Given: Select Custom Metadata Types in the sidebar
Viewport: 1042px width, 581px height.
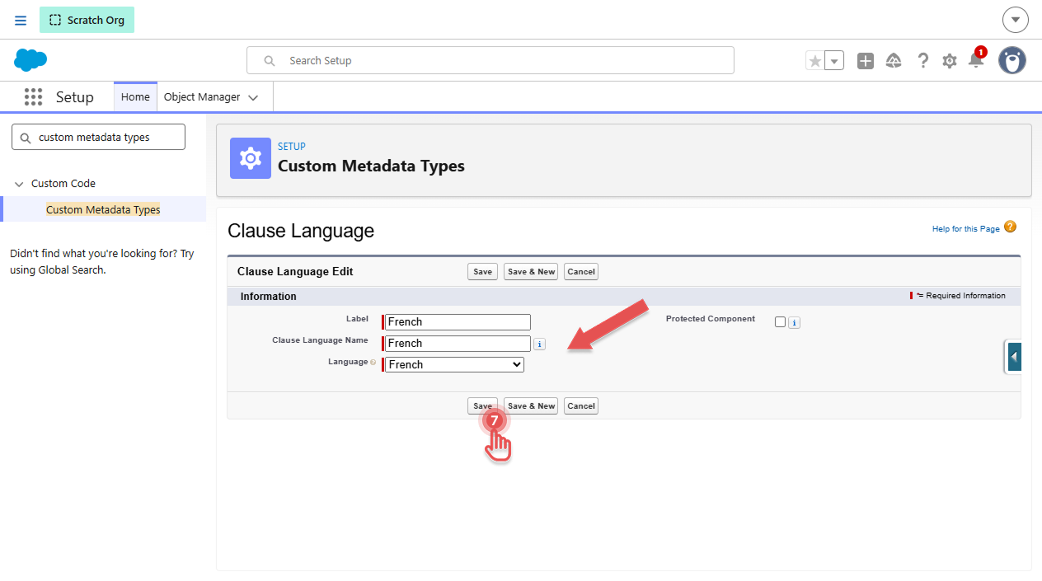Looking at the screenshot, I should point(103,209).
